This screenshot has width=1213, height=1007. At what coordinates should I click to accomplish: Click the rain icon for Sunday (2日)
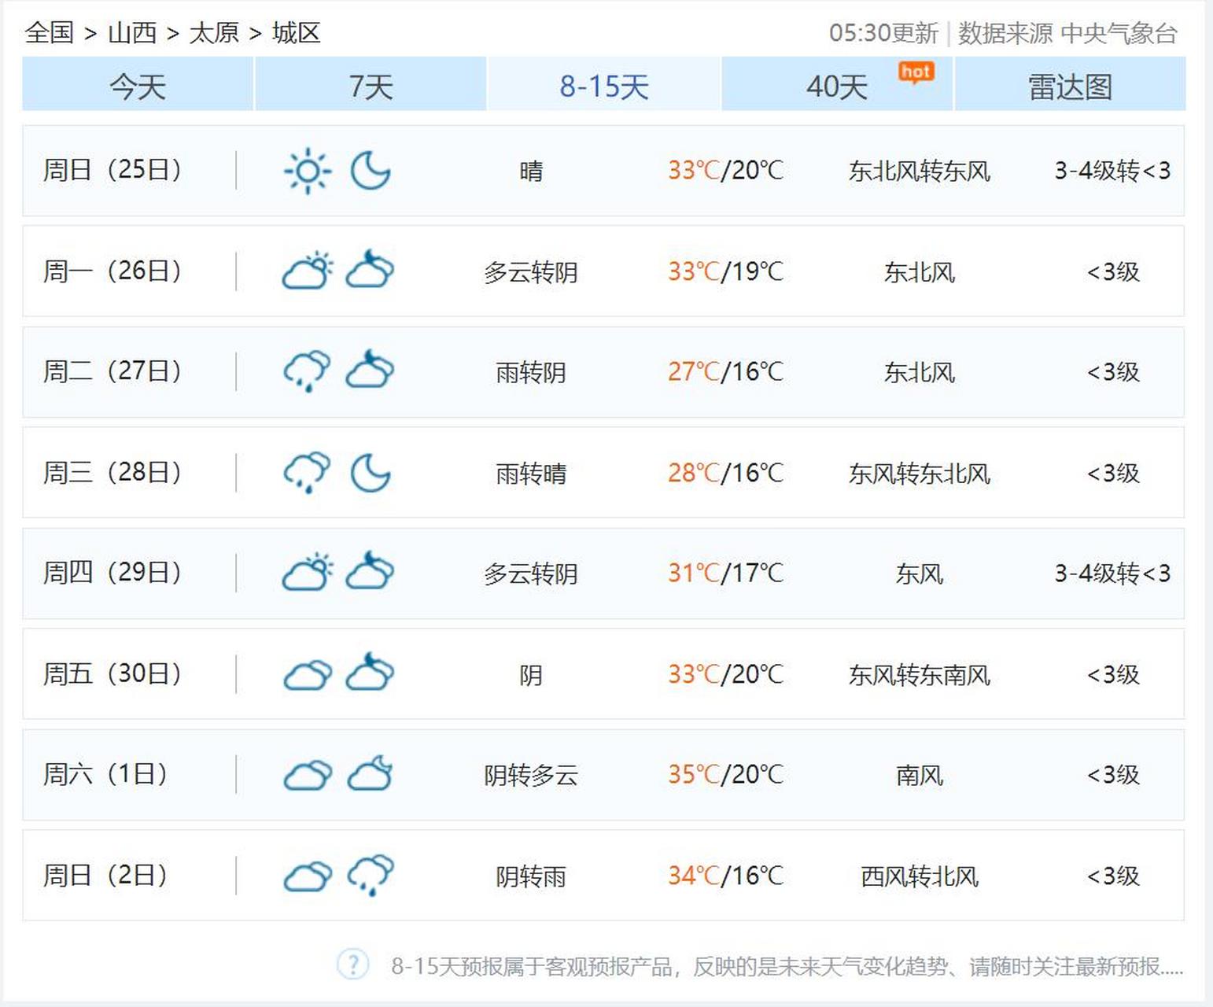369,875
